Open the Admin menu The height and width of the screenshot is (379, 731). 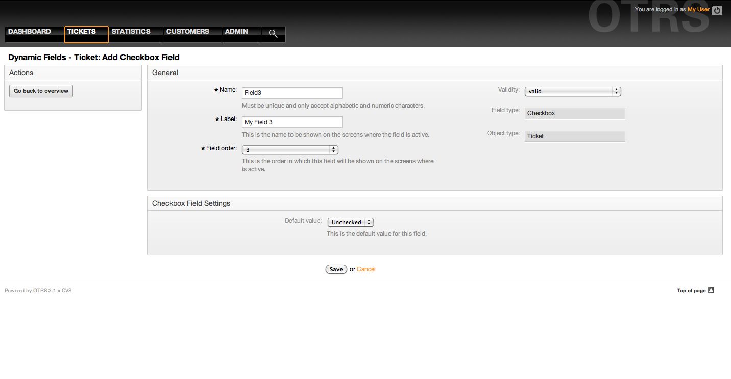pos(236,32)
